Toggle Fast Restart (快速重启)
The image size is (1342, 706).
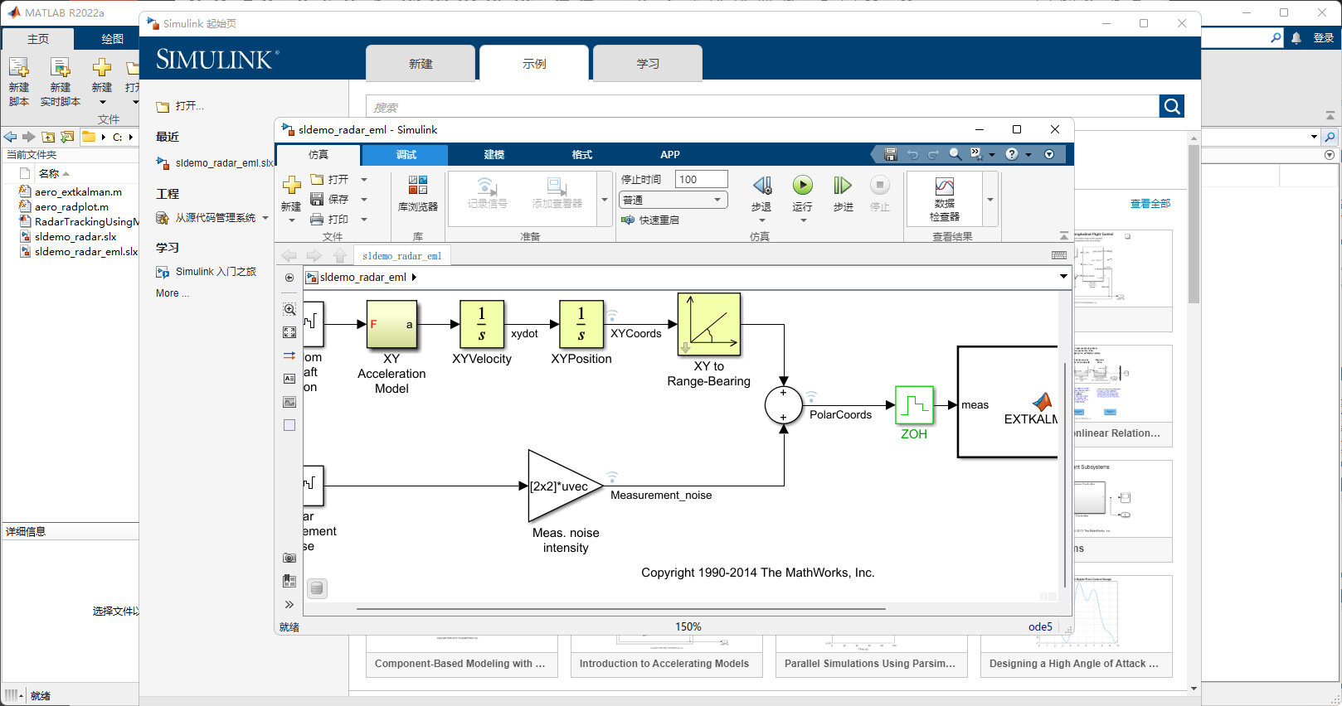pyautogui.click(x=650, y=220)
